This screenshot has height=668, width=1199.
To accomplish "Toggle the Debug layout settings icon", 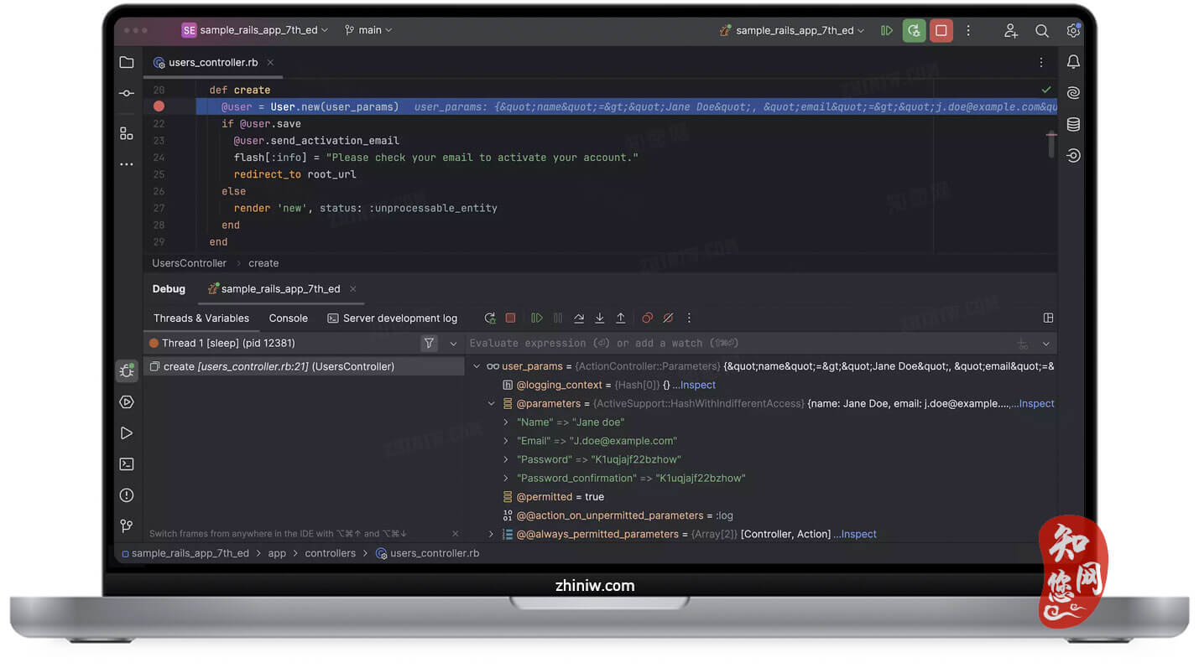I will tap(1048, 318).
